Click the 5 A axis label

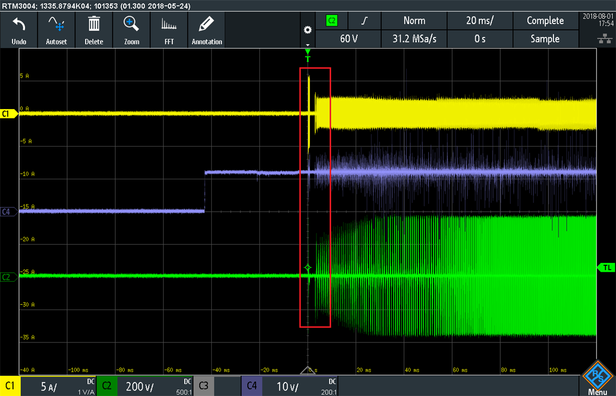pos(25,76)
